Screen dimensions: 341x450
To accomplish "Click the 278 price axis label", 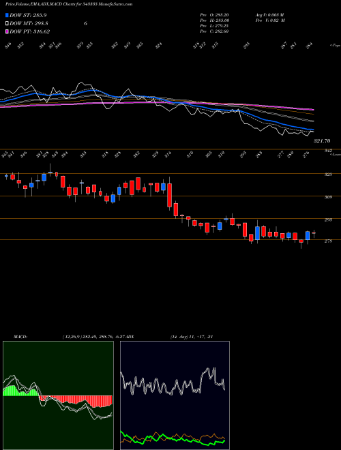I will [329, 241].
